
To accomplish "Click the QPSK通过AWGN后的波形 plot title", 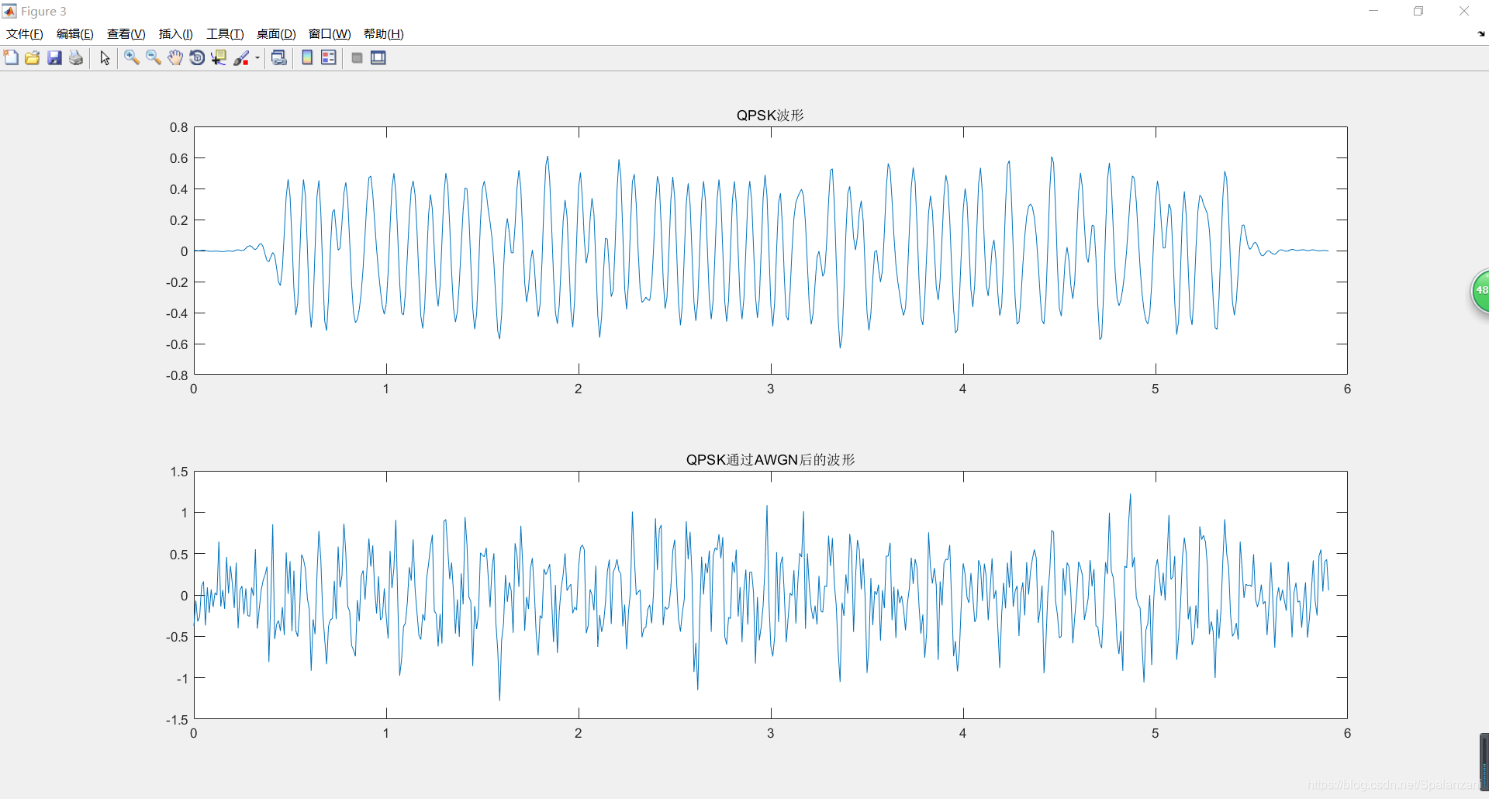I will point(770,460).
